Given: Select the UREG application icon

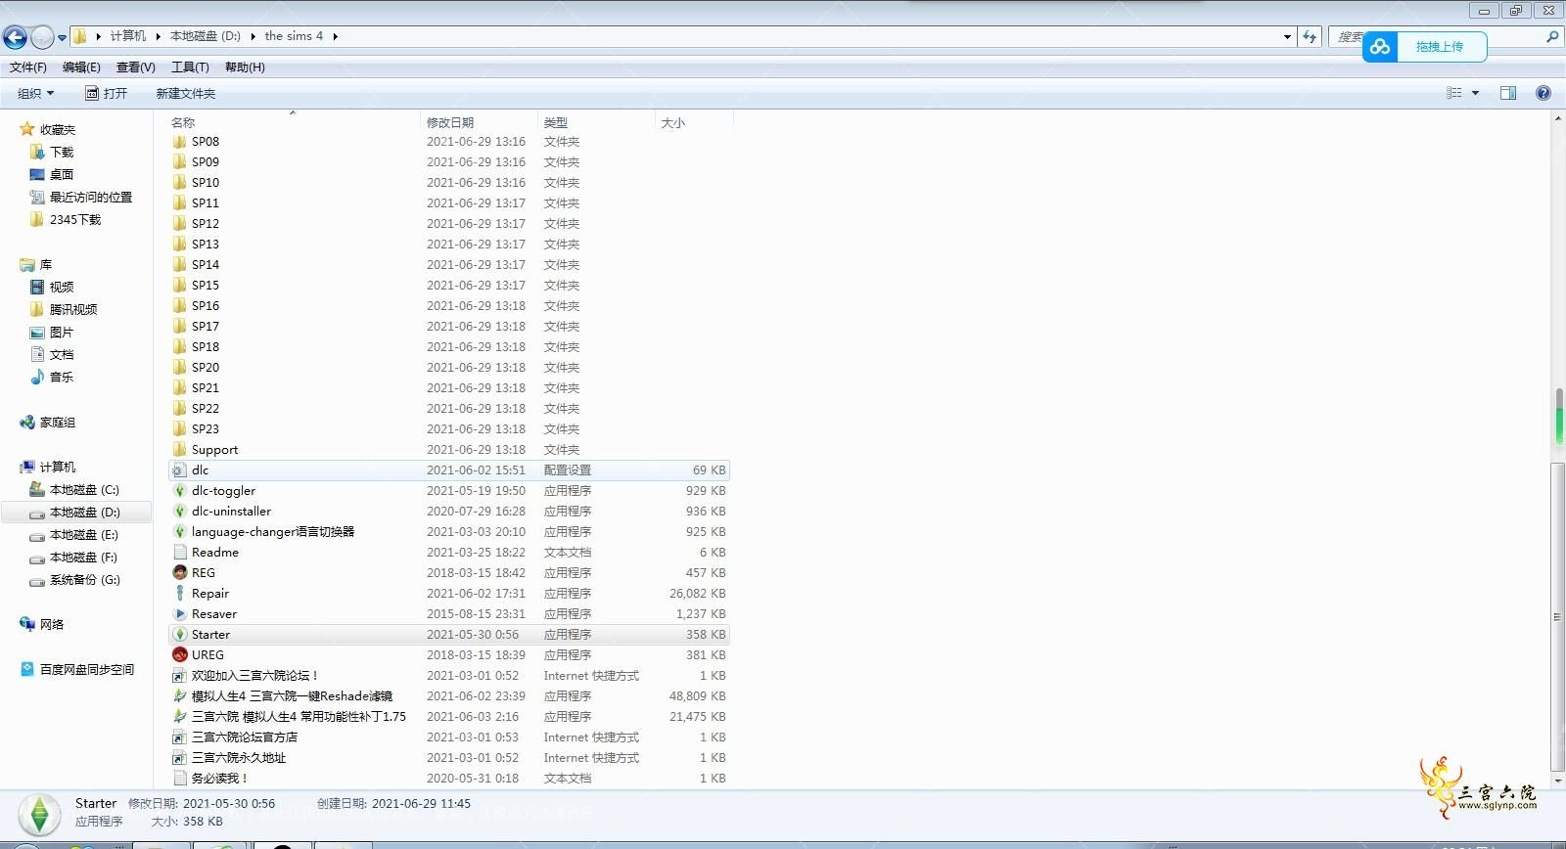Looking at the screenshot, I should pyautogui.click(x=179, y=655).
